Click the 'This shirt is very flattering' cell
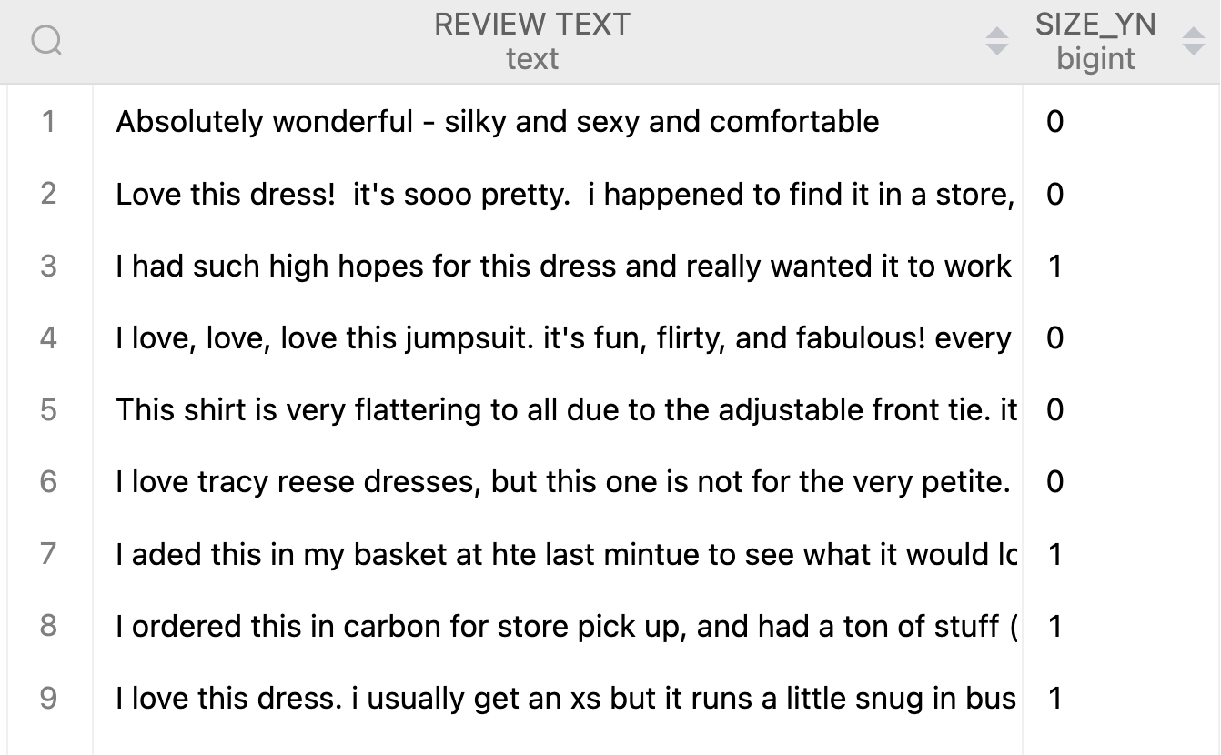Image resolution: width=1221 pixels, height=755 pixels. point(558,409)
